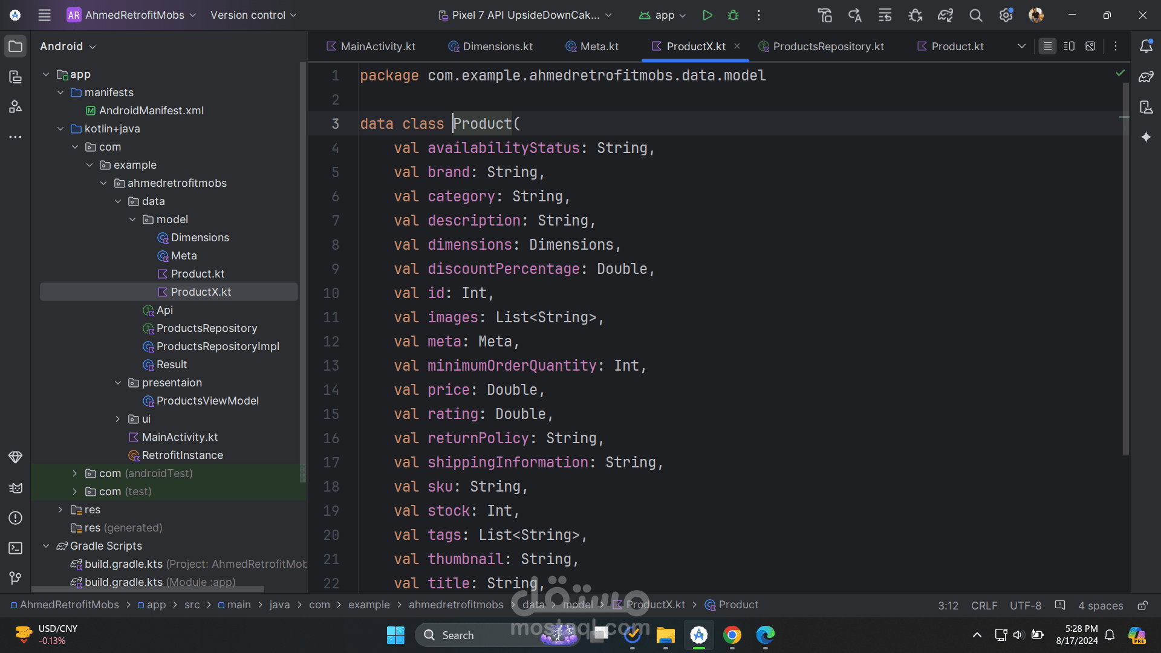Open the Terminal tool window

click(16, 548)
